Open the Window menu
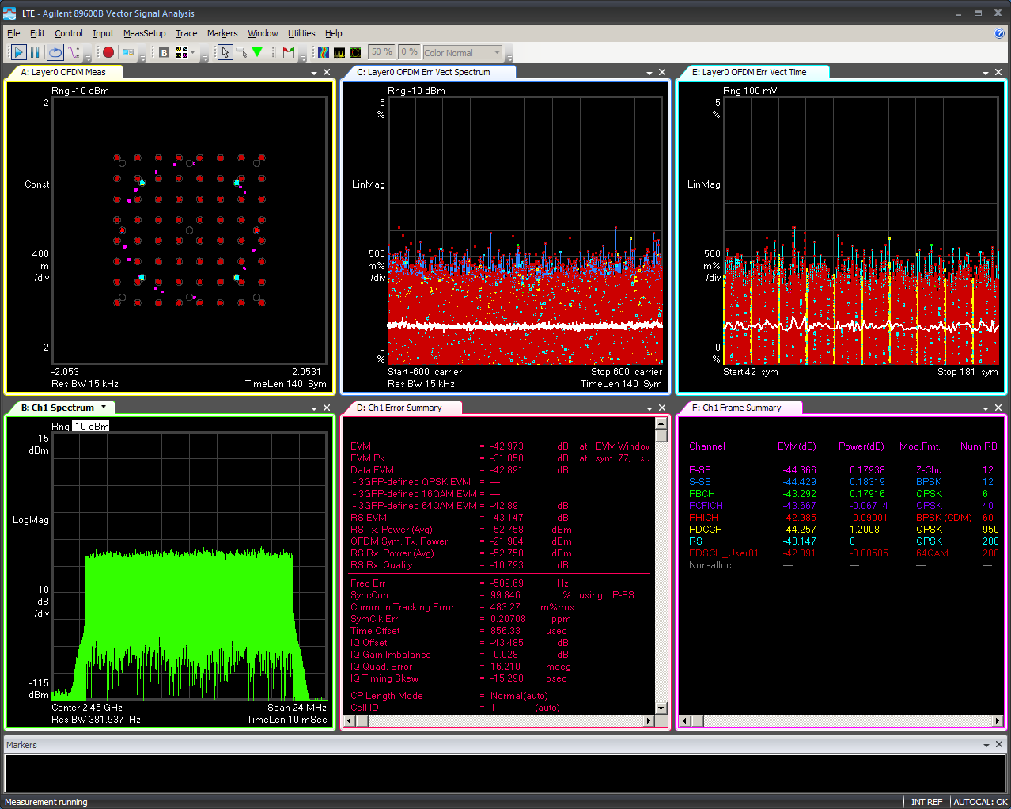The width and height of the screenshot is (1011, 809). pyautogui.click(x=263, y=33)
